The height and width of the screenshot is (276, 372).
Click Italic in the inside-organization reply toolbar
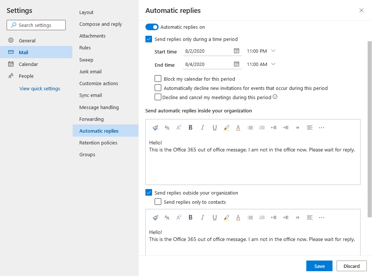point(202,127)
